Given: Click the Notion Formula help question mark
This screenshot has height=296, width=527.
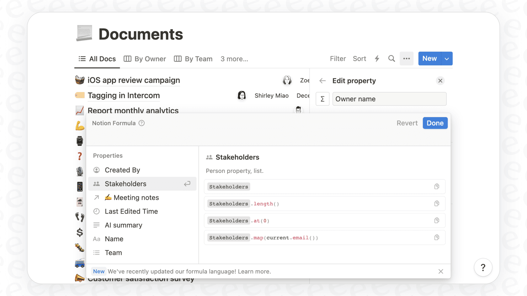Looking at the screenshot, I should tap(141, 123).
